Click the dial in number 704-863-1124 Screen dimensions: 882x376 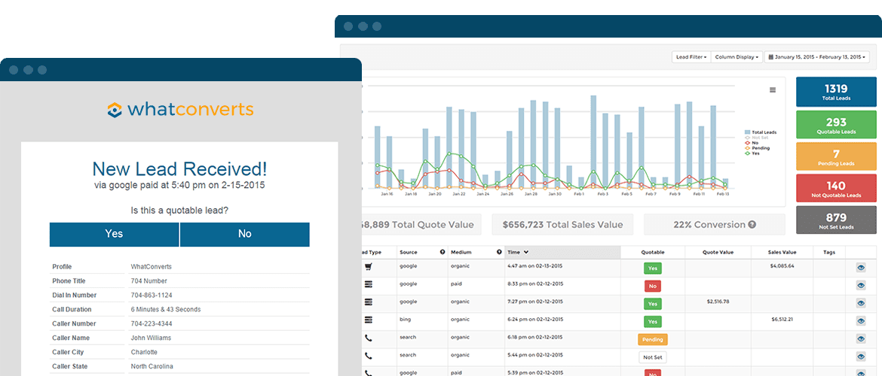152,296
